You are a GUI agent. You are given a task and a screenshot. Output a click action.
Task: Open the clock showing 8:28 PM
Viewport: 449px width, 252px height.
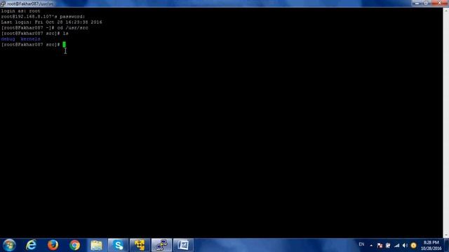pos(431,246)
